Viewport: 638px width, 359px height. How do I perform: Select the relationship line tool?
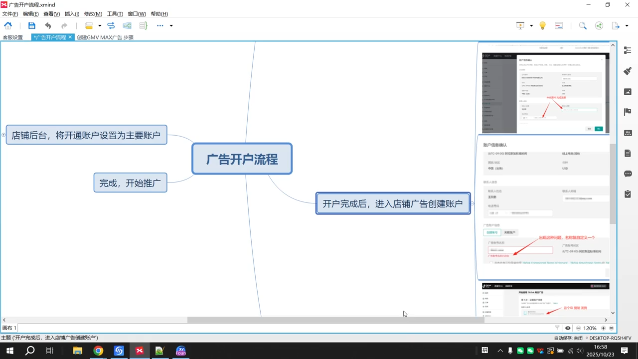click(x=111, y=25)
